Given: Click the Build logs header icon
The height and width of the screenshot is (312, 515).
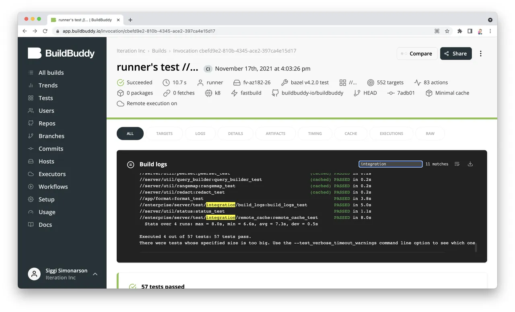Looking at the screenshot, I should coord(130,164).
